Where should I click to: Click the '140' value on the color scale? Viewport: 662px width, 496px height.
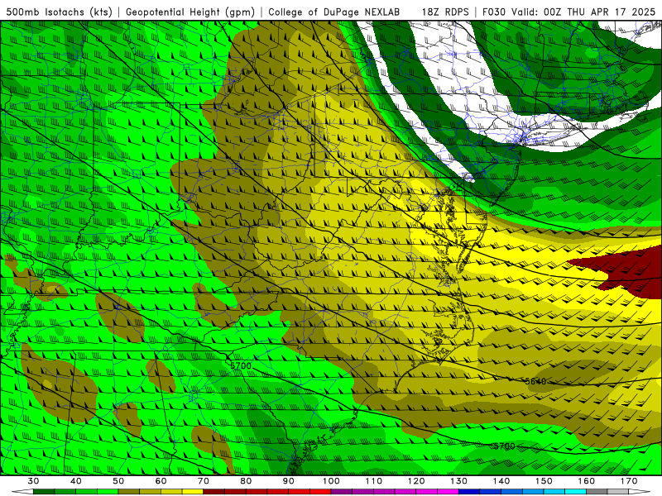(x=501, y=481)
